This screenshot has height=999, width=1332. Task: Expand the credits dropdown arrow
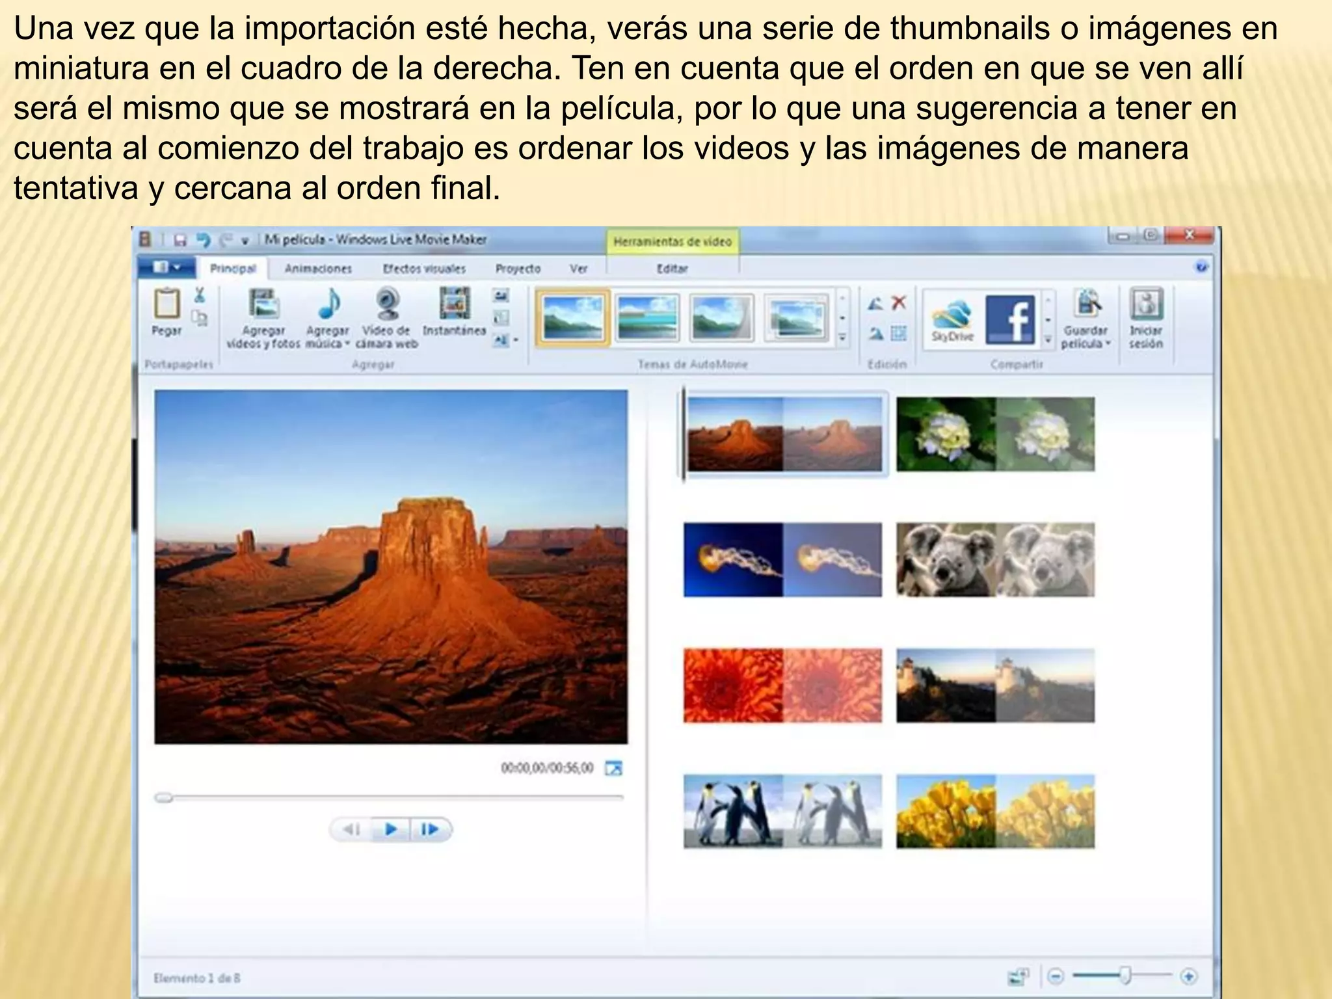click(x=516, y=340)
